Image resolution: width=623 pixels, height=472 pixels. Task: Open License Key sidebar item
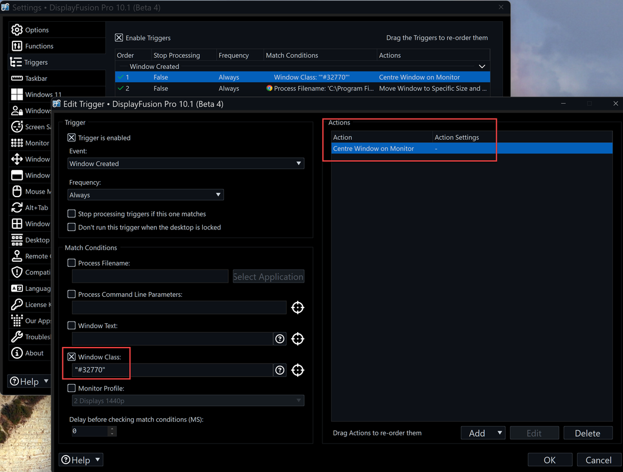[31, 304]
